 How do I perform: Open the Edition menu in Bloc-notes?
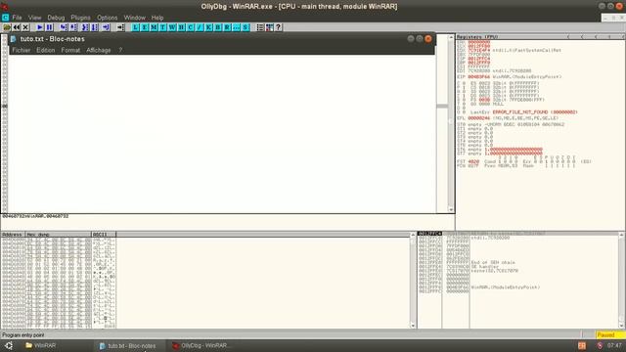46,50
